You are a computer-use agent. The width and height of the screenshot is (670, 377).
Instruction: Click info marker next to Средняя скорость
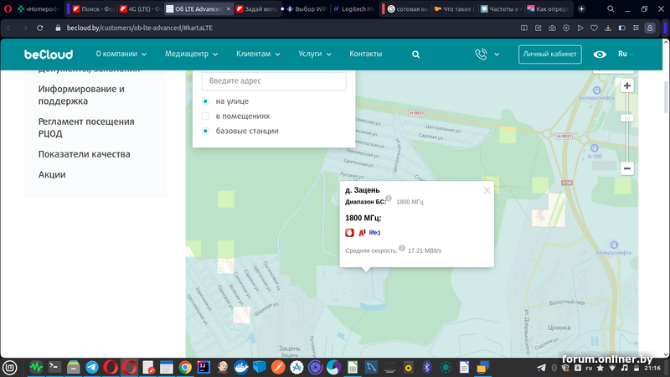[x=402, y=248]
